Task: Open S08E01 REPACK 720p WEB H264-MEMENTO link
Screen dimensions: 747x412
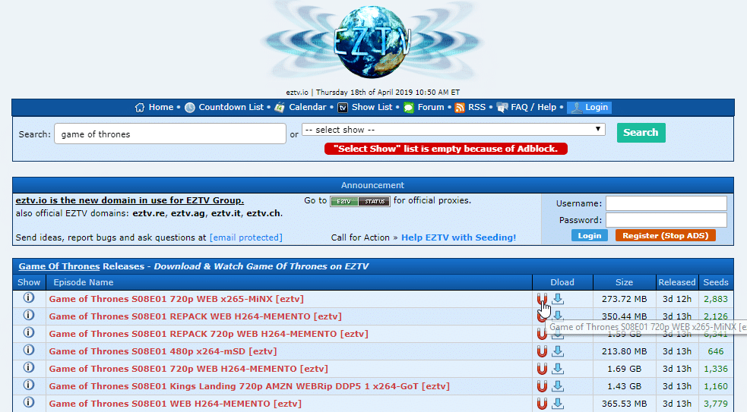Action: (x=209, y=334)
